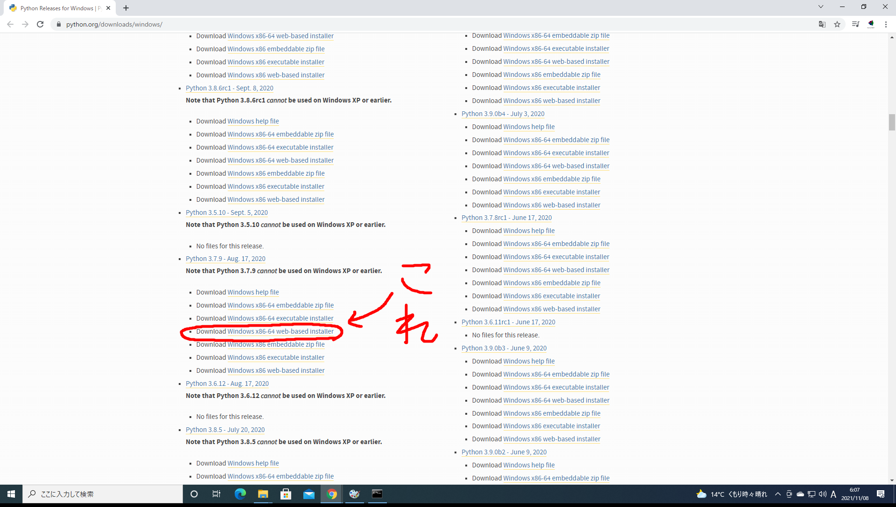Screen dimensions: 896x507
Task: Select the Python Releases for Windows tab
Action: (58, 8)
